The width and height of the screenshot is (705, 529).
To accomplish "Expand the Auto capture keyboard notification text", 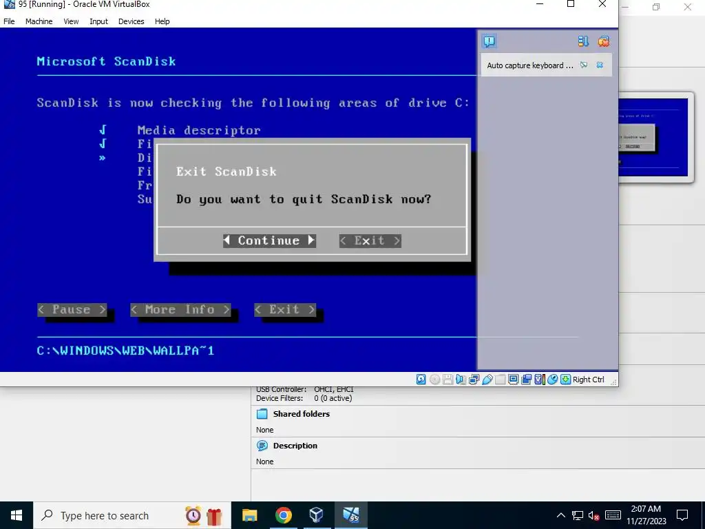I will [x=529, y=65].
